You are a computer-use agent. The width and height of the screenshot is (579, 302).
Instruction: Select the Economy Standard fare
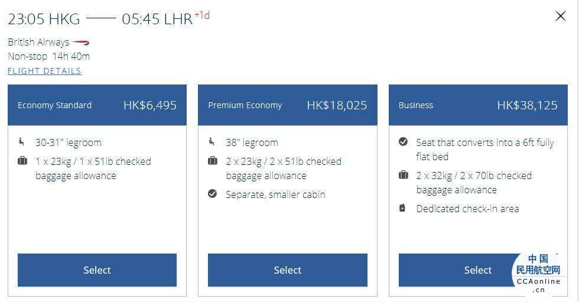pyautogui.click(x=97, y=270)
